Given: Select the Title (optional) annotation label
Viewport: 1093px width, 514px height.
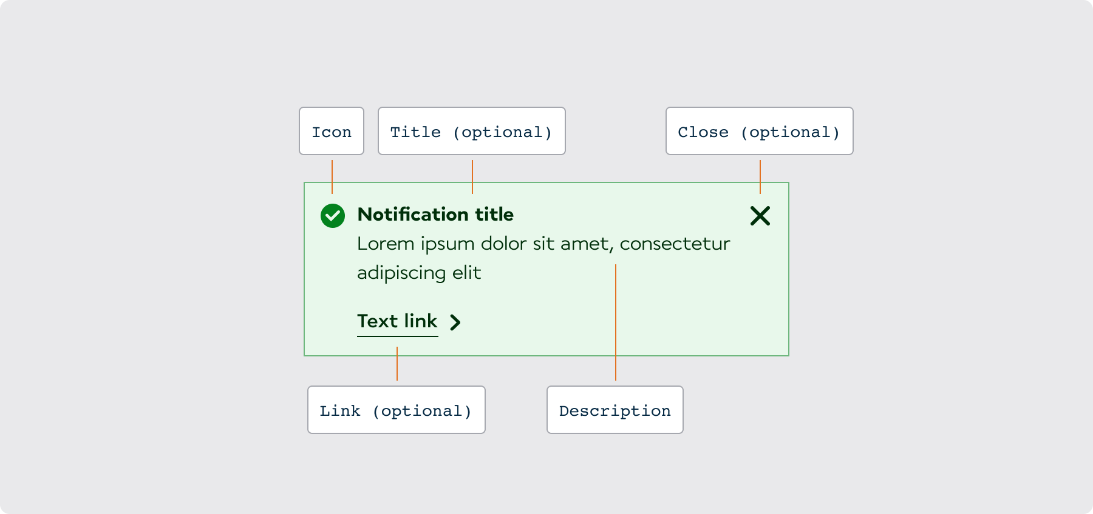Looking at the screenshot, I should [x=471, y=132].
